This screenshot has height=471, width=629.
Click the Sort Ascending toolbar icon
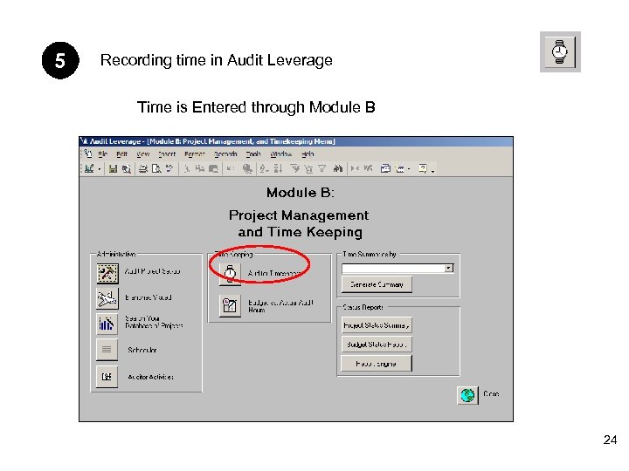263,168
